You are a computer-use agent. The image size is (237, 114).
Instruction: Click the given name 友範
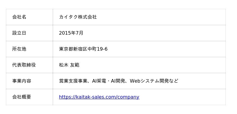[x=75, y=65]
